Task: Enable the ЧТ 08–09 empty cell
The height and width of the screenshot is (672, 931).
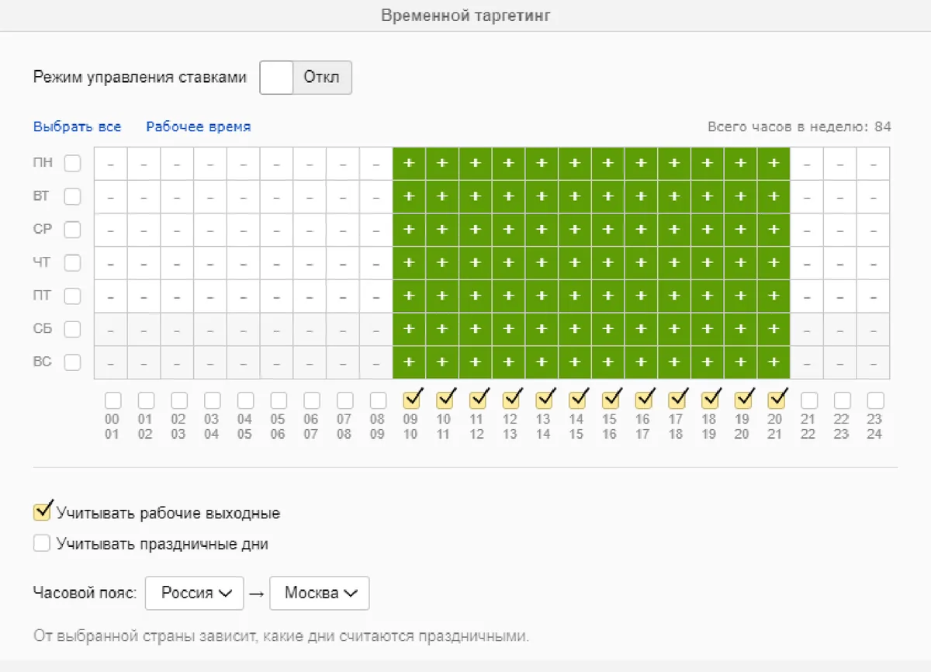Action: [x=376, y=263]
